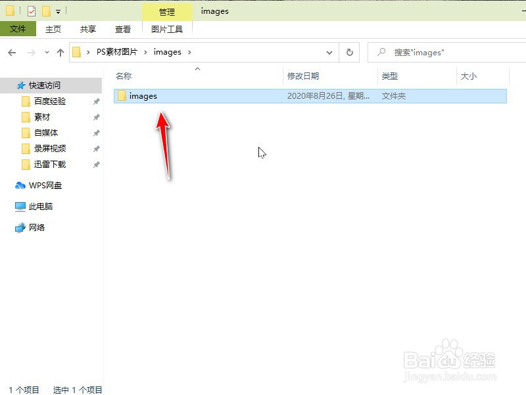Open 素材 folder in sidebar
Image resolution: width=526 pixels, height=395 pixels.
tap(42, 117)
